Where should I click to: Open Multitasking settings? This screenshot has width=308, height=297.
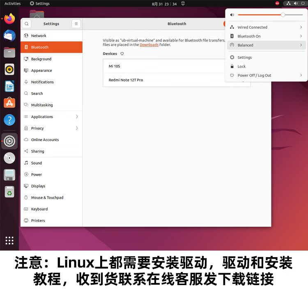click(x=51, y=105)
